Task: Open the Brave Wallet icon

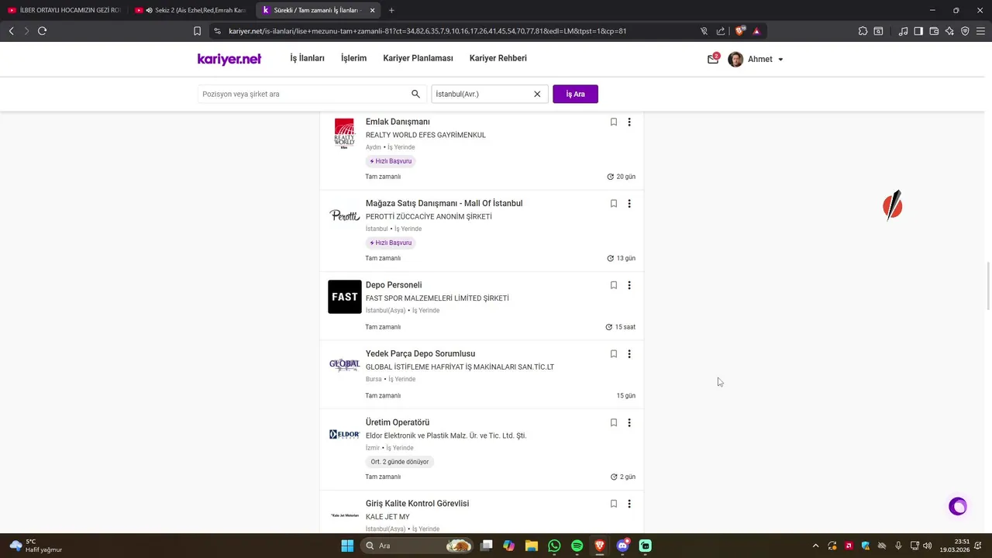Action: tap(934, 31)
